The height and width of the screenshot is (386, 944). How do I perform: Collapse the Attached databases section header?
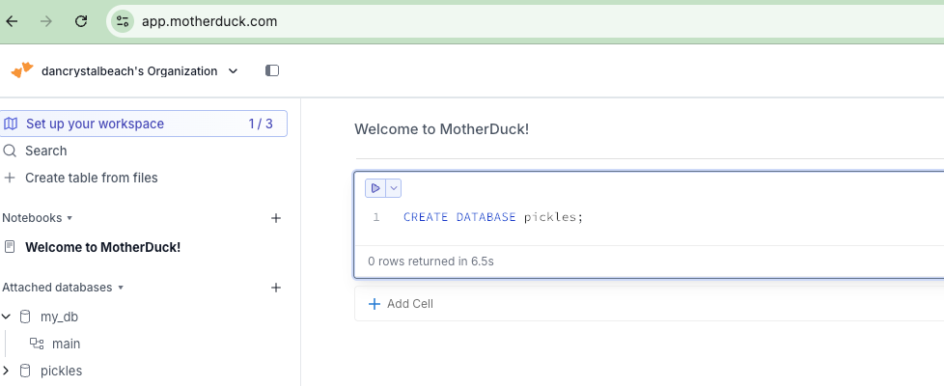click(x=63, y=288)
